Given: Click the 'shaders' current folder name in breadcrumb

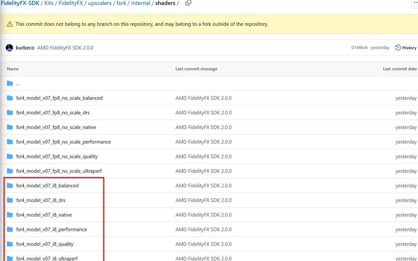Looking at the screenshot, I should tap(165, 3).
